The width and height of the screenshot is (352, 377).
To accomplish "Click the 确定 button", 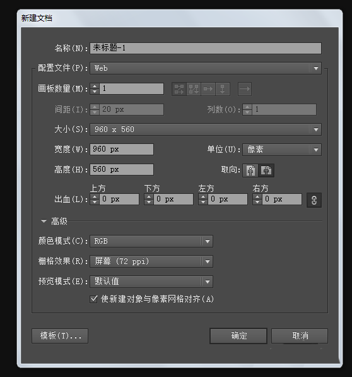I will pos(238,336).
